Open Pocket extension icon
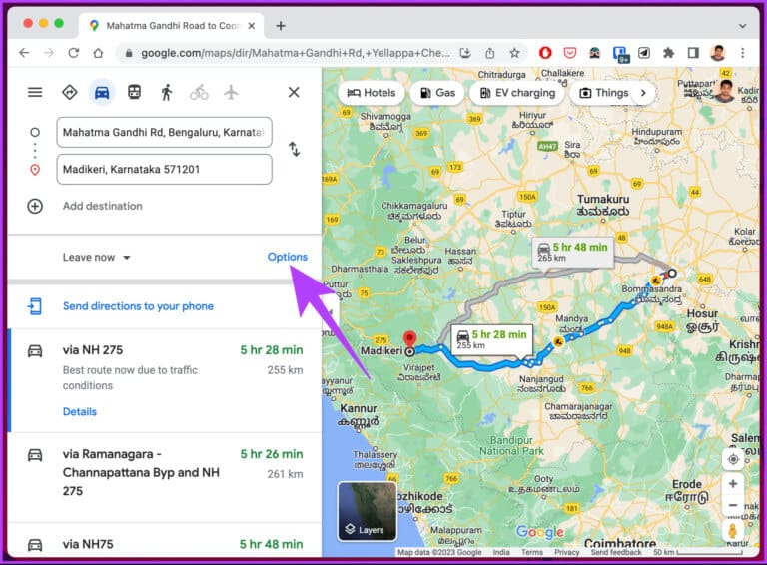767x565 pixels. point(570,53)
